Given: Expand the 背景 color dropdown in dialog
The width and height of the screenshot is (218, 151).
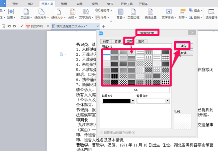Looking at the screenshot, I should tap(168, 101).
